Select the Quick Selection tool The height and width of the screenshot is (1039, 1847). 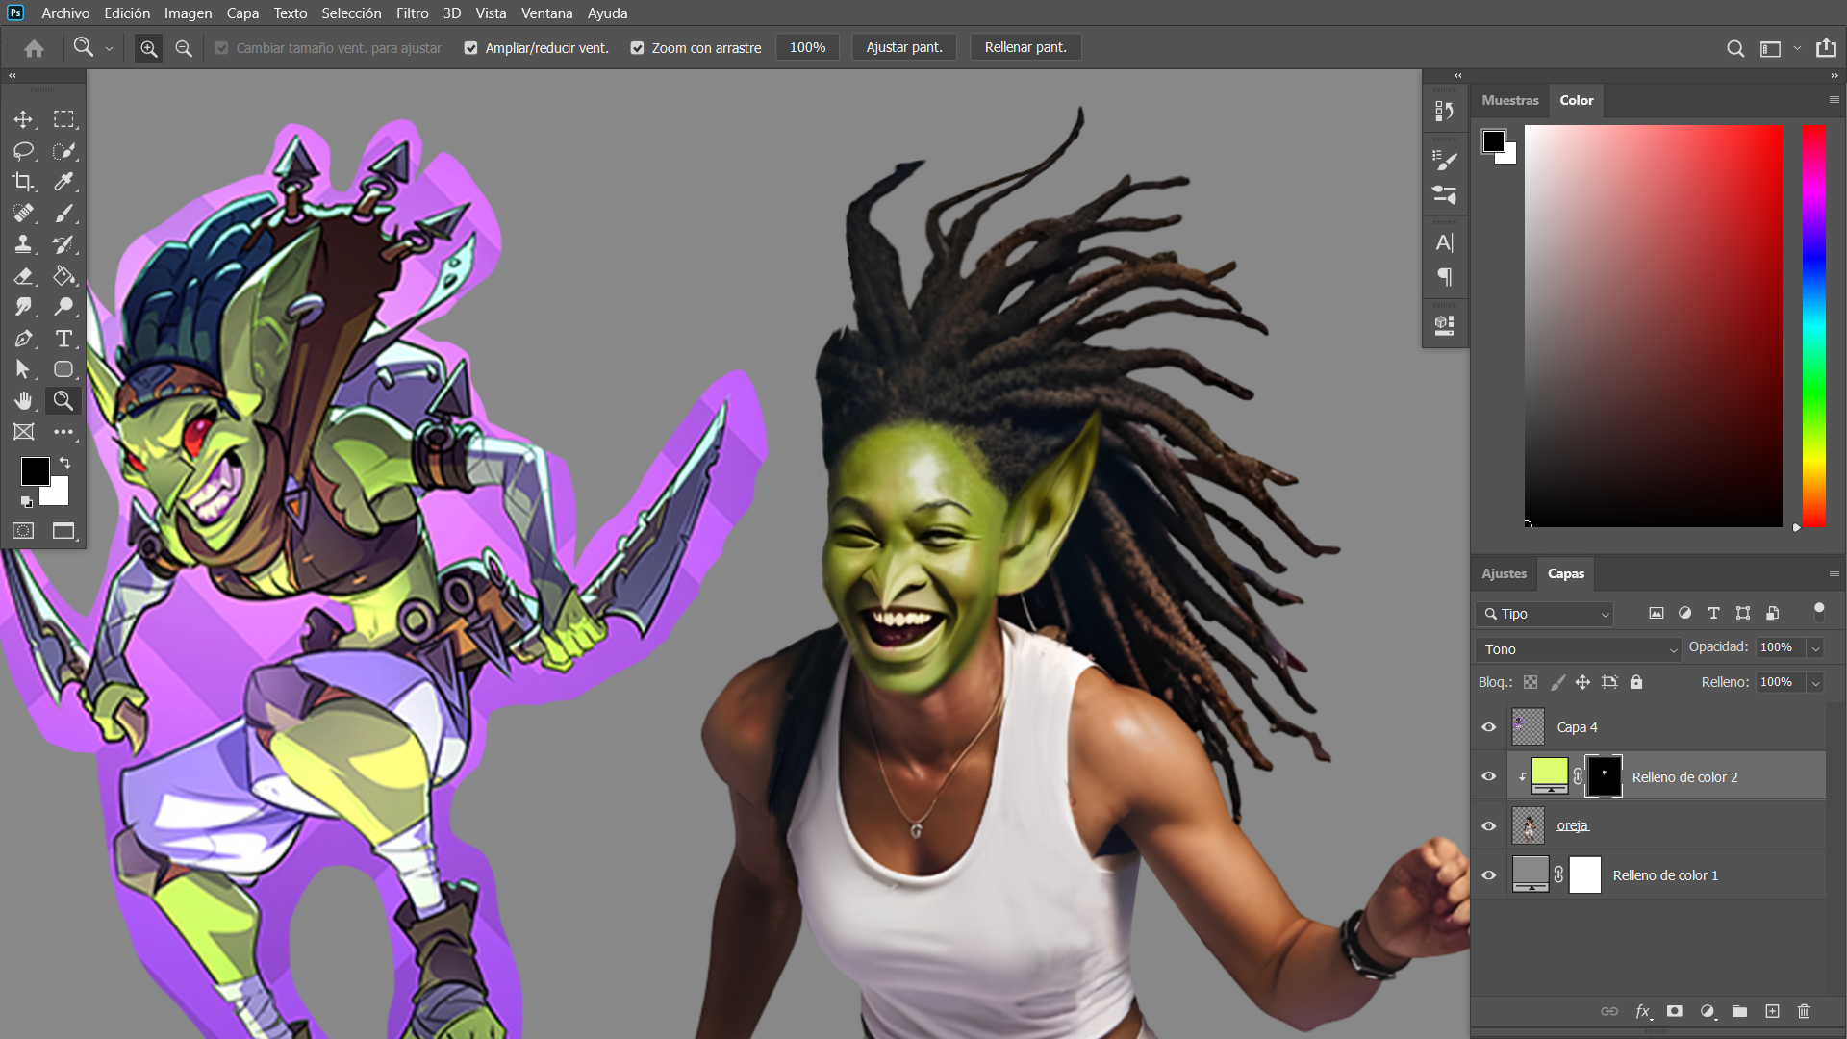click(63, 151)
